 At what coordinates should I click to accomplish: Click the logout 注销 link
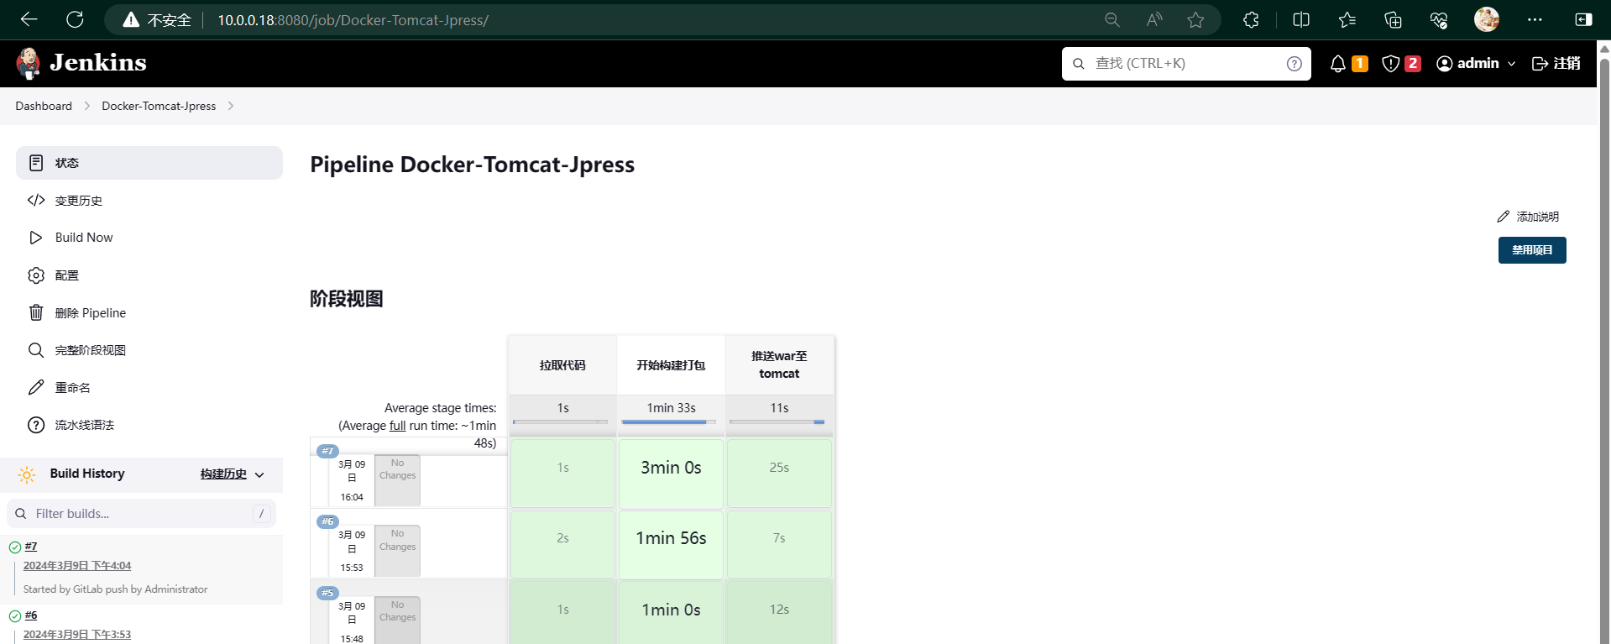click(x=1556, y=64)
